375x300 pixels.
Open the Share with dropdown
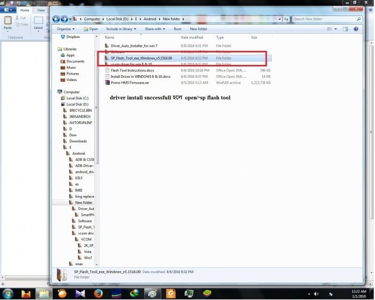[x=155, y=29]
